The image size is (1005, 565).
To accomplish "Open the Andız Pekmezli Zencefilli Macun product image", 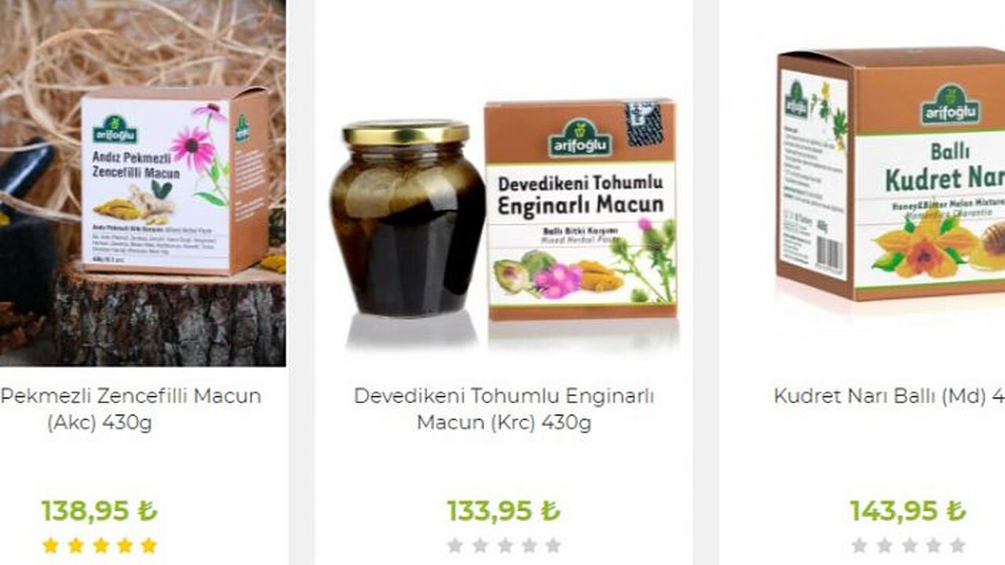I will pyautogui.click(x=142, y=183).
